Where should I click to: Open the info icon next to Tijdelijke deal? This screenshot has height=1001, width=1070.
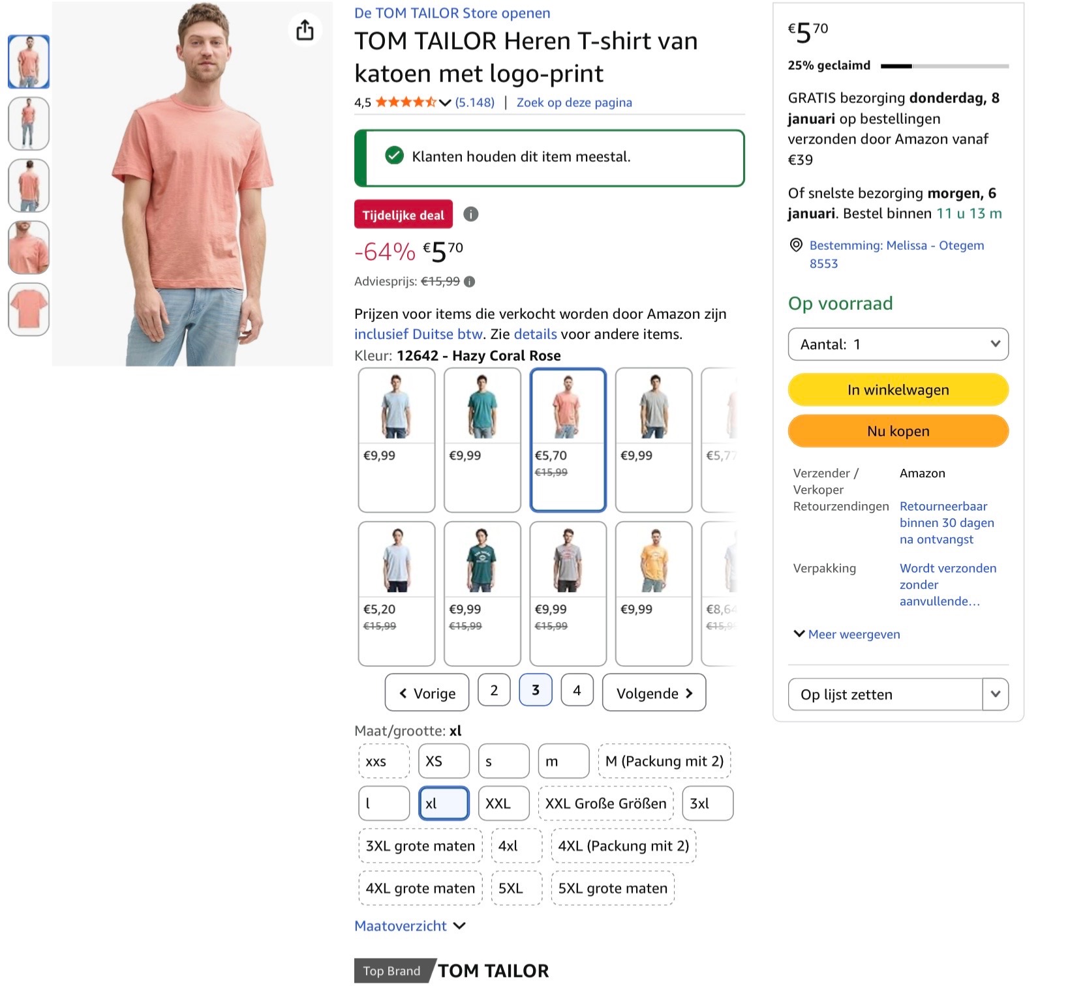(471, 215)
